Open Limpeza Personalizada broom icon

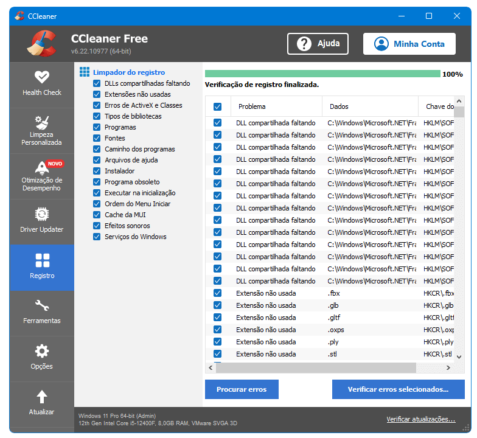click(41, 123)
